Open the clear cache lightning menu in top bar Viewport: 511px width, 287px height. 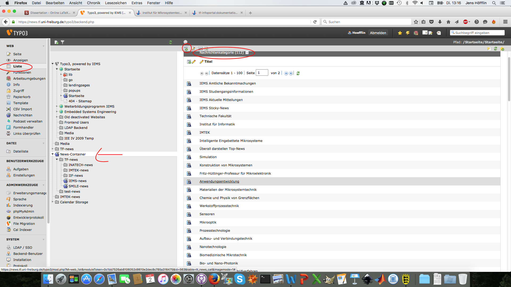pos(408,33)
